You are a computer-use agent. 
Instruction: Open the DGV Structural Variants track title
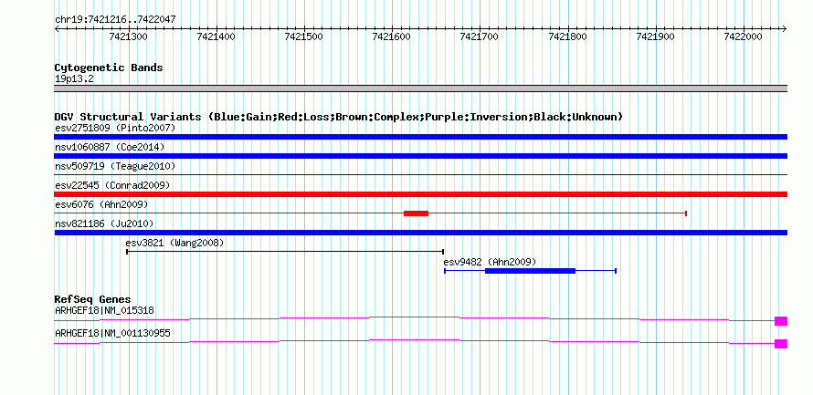pyautogui.click(x=338, y=117)
